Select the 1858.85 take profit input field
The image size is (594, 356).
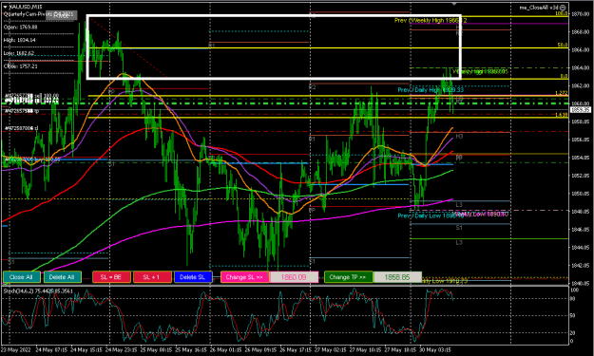pos(397,277)
